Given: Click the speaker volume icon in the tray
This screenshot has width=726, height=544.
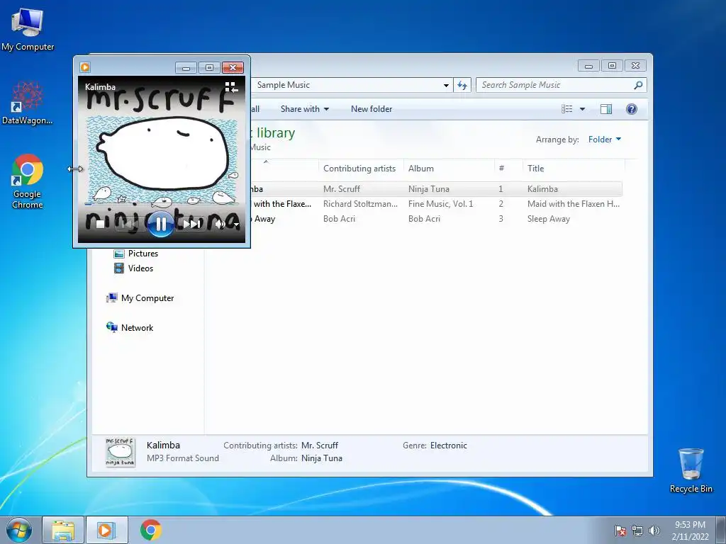Looking at the screenshot, I should click(x=654, y=531).
